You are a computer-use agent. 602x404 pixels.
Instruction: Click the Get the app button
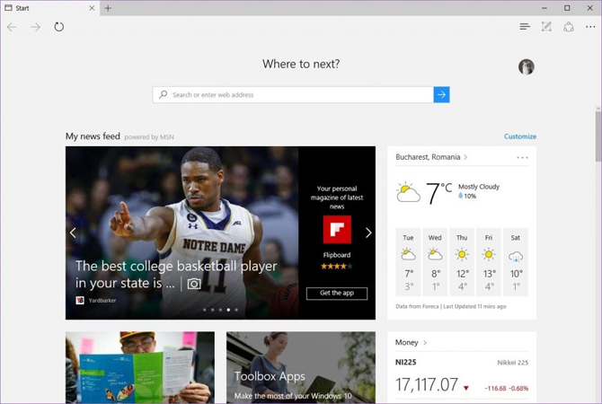337,293
